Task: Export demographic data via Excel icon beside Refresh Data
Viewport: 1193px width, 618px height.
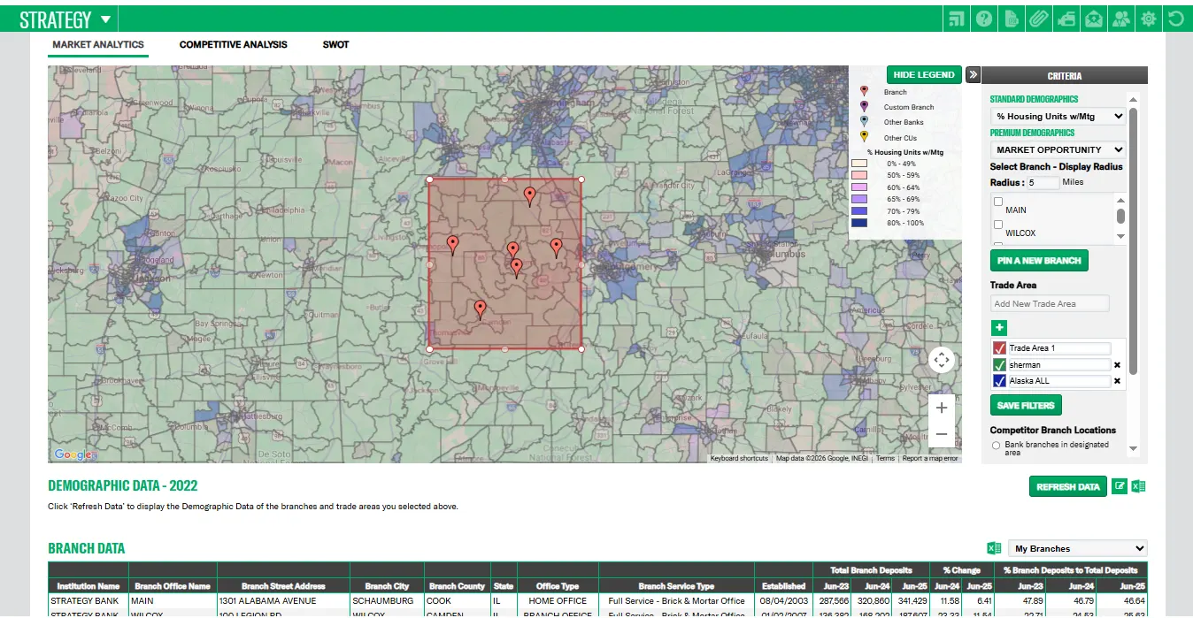Action: point(1138,486)
